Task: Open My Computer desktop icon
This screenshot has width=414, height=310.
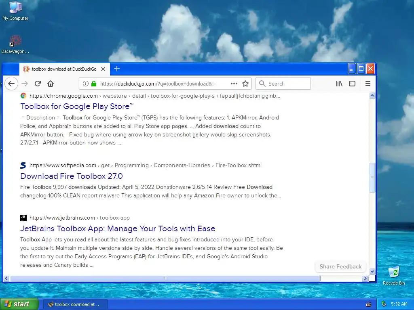Action: tap(15, 11)
